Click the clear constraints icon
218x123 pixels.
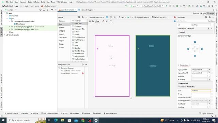point(103,21)
